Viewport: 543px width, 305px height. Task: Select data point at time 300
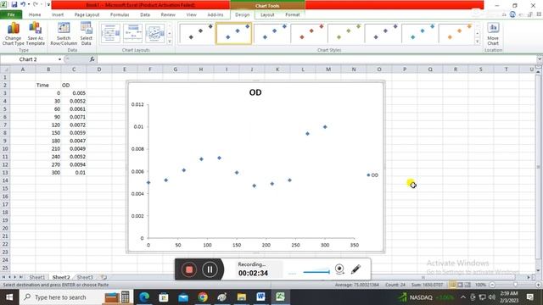(325, 127)
